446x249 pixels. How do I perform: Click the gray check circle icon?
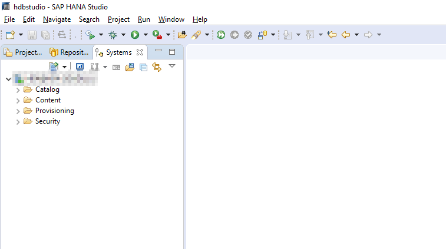(x=248, y=35)
